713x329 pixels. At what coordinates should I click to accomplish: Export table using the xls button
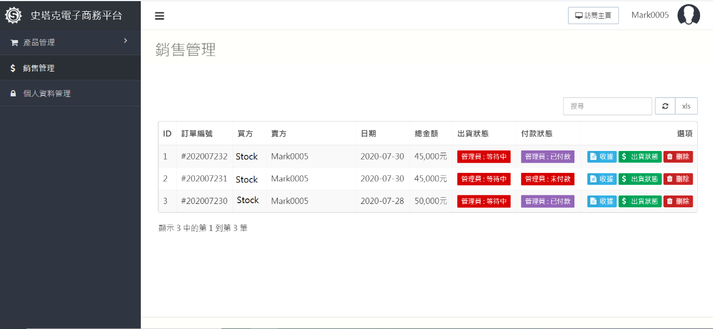coord(686,106)
